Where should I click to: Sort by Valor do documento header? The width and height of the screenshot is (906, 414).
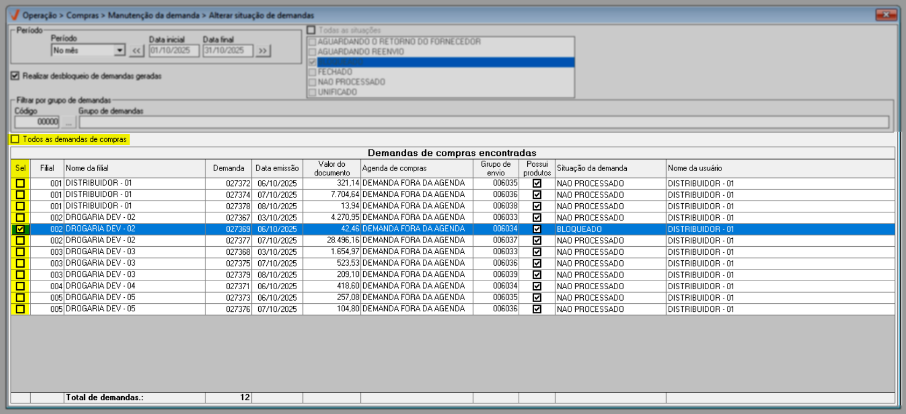332,168
